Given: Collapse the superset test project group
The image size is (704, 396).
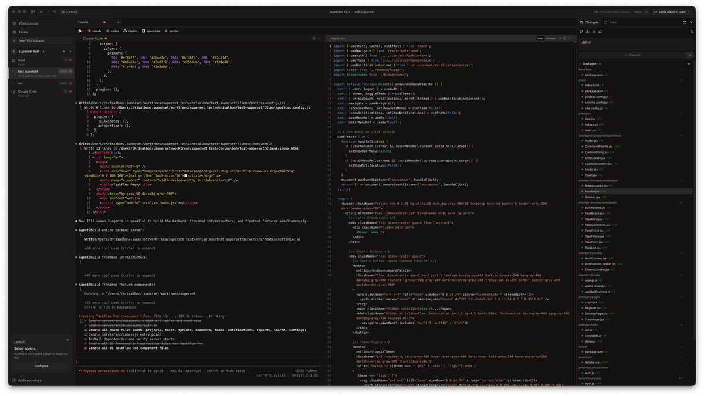Looking at the screenshot, I should (70, 52).
